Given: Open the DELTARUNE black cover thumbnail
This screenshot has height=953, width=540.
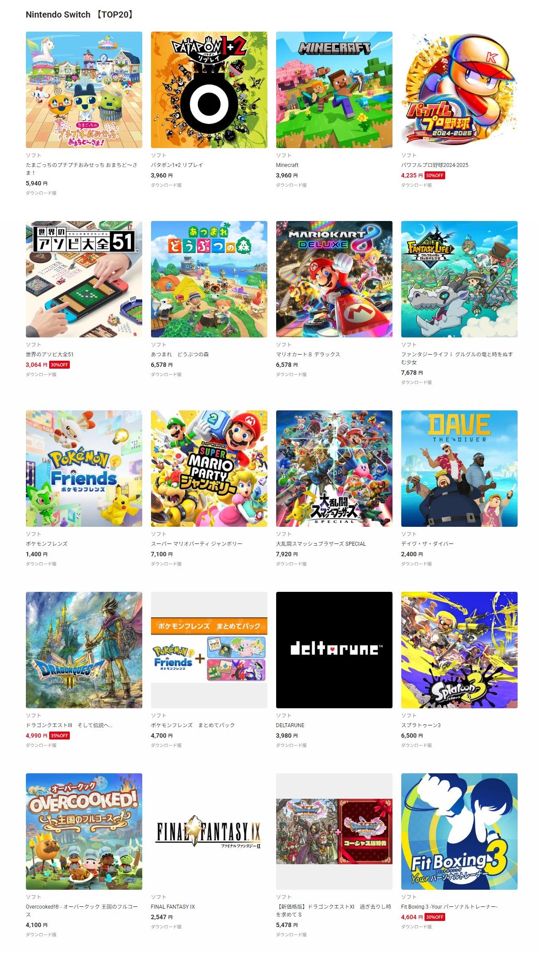Looking at the screenshot, I should point(334,650).
